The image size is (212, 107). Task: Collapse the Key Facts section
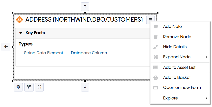21,33
